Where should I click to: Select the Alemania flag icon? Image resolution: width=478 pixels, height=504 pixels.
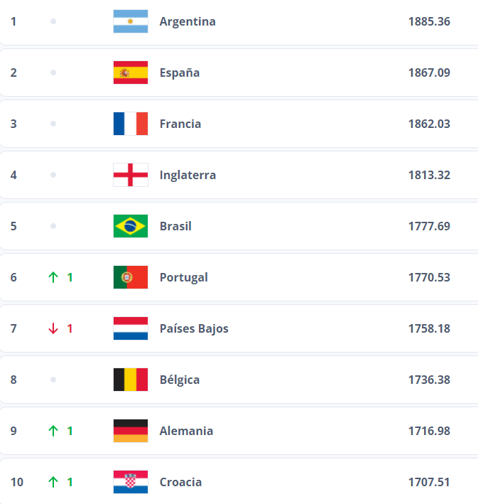[x=131, y=431]
